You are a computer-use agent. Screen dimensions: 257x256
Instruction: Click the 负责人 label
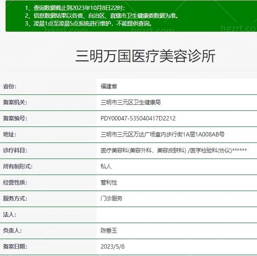(x=12, y=230)
